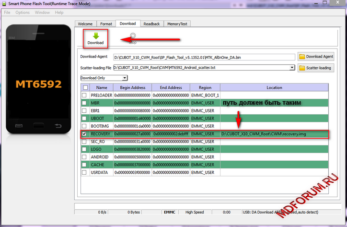Viewport: 347px width, 227px height.
Task: Check the MBR partition checkbox
Action: [84, 103]
